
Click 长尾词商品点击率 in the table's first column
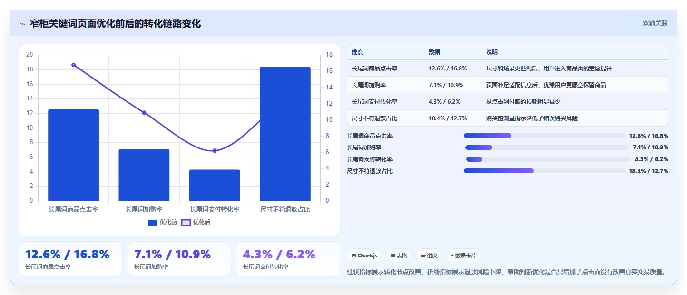pyautogui.click(x=374, y=69)
